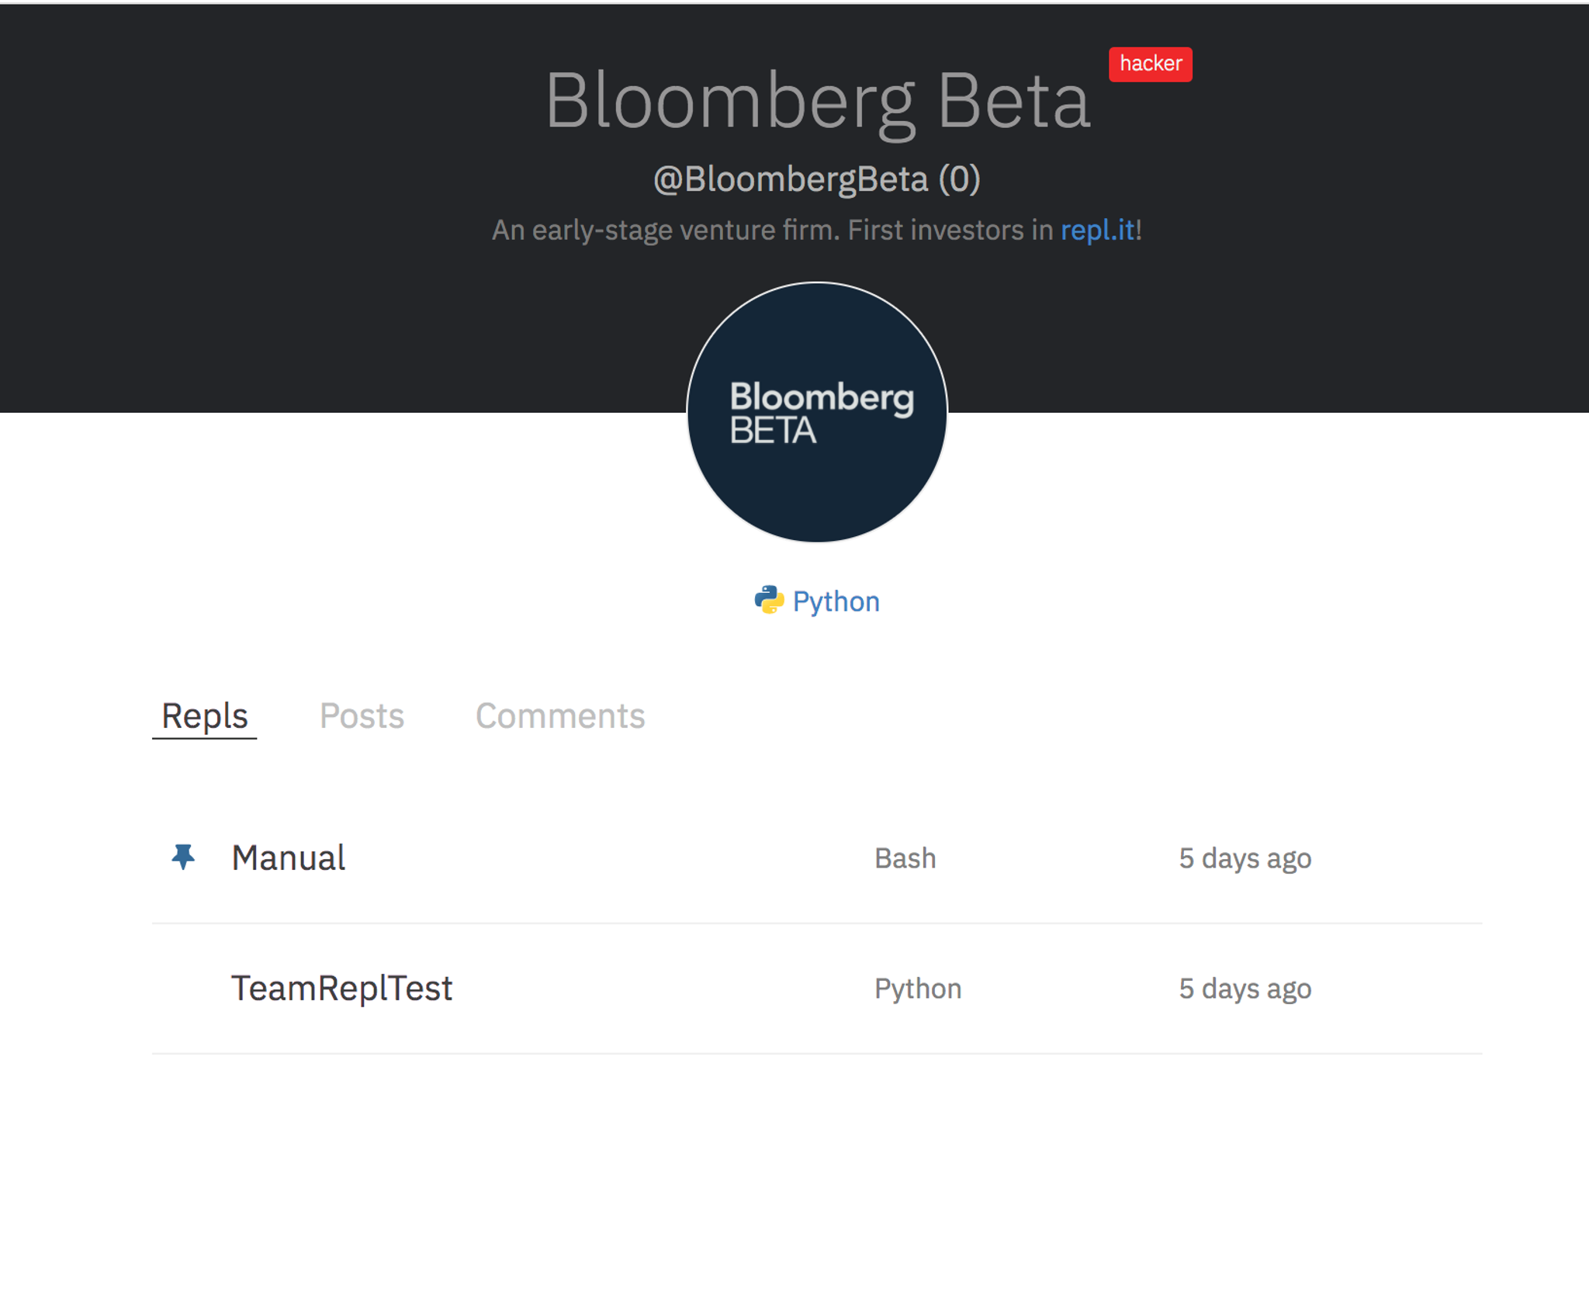Screen dimensions: 1589x1299
Task: Click the red hacker badge
Action: 1149,64
